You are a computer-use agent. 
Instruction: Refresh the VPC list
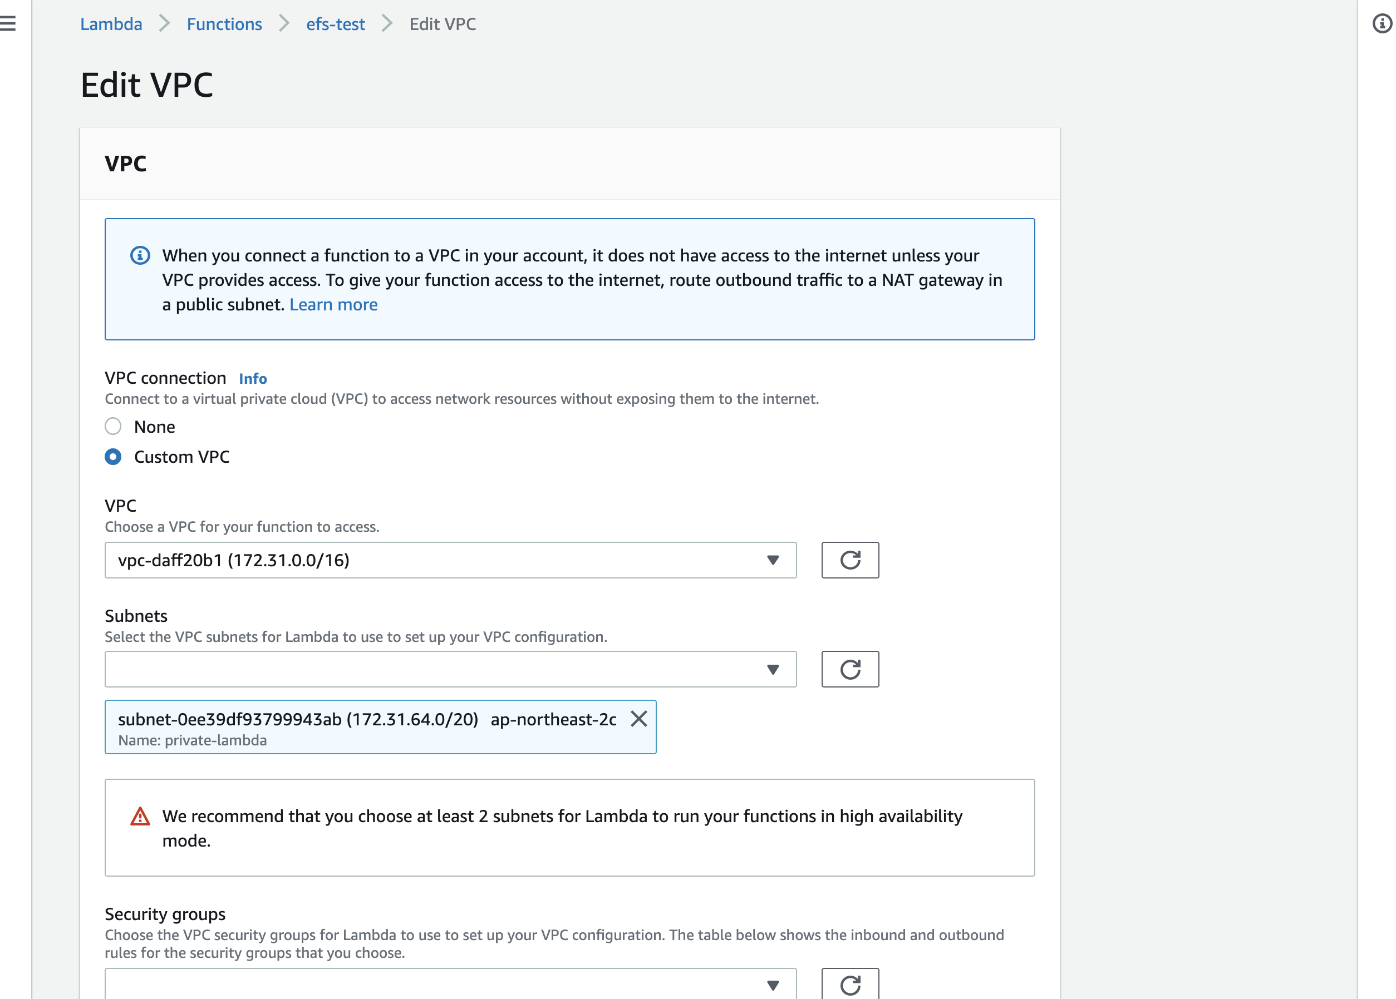click(849, 560)
